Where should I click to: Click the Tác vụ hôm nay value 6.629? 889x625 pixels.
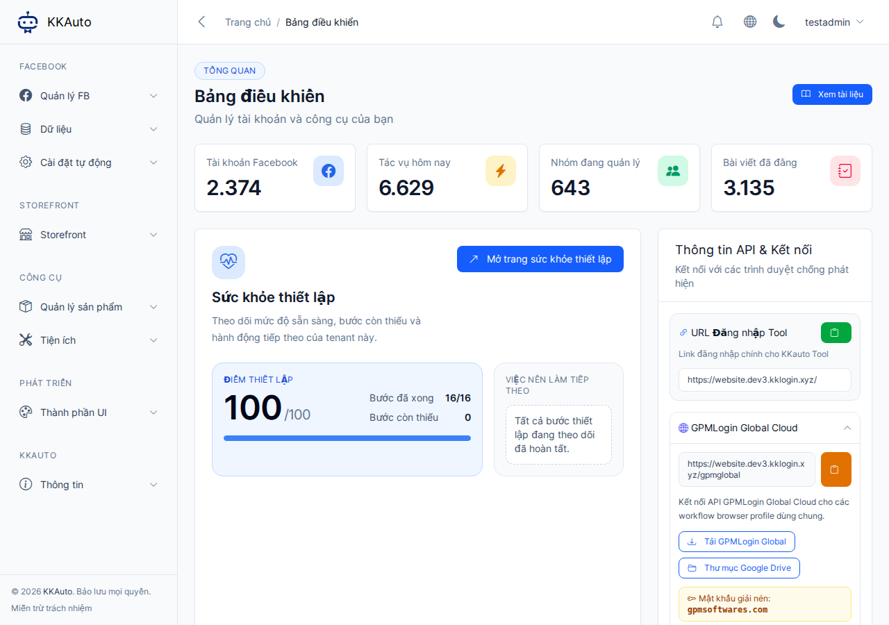click(406, 187)
